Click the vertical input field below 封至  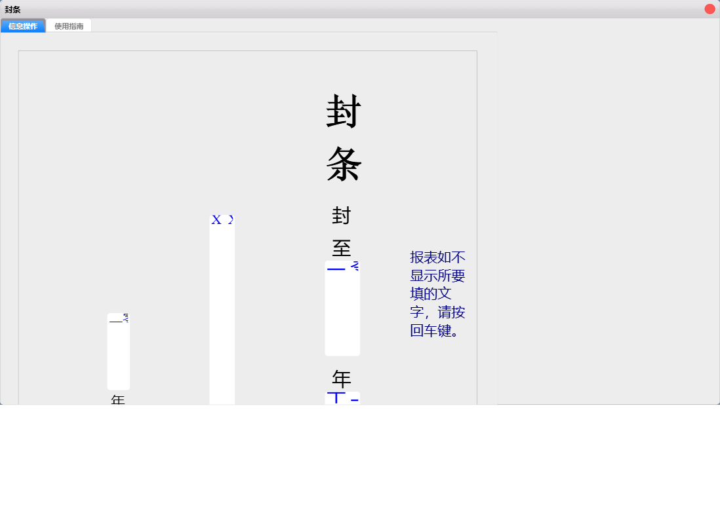pos(342,308)
